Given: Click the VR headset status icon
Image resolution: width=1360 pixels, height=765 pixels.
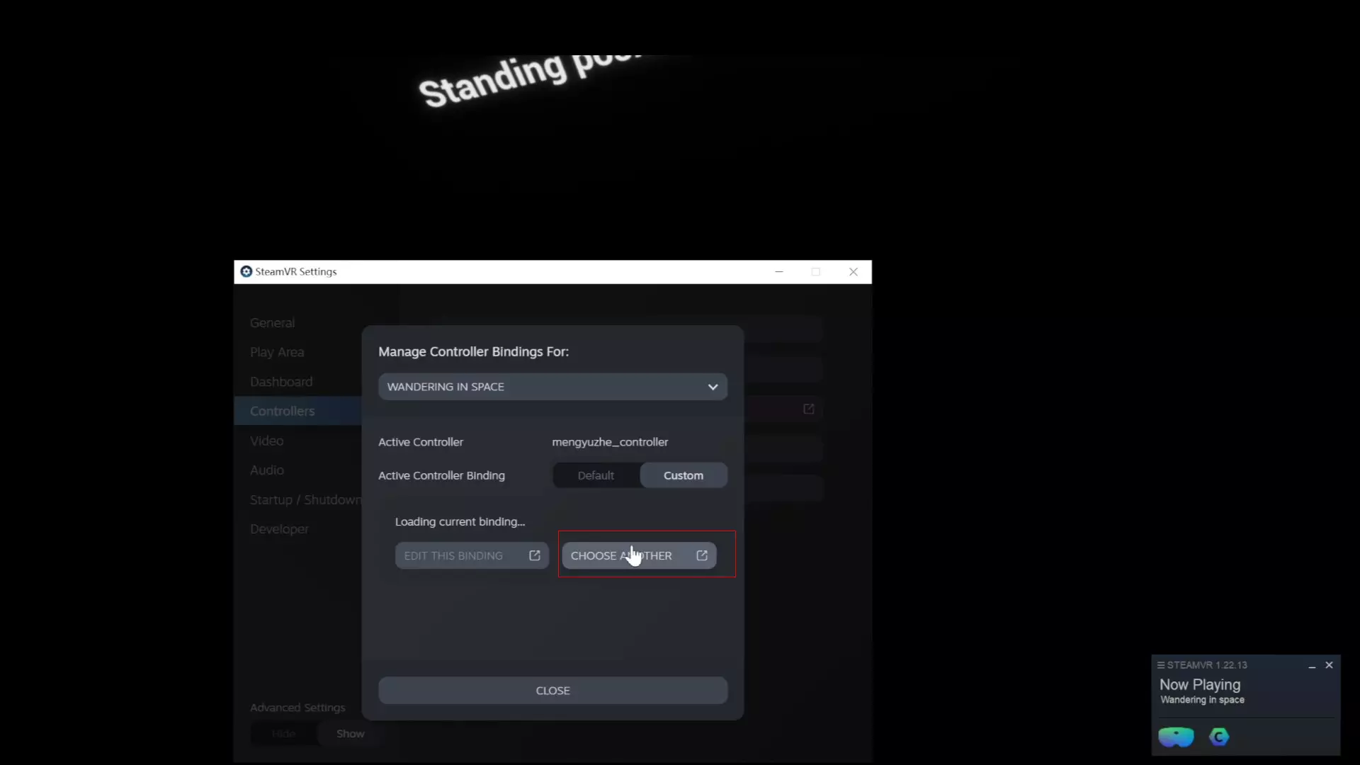Looking at the screenshot, I should (x=1176, y=737).
